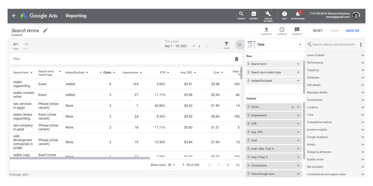Collapse side panel with double-chevron button
The width and height of the screenshot is (373, 186).
(x=240, y=45)
